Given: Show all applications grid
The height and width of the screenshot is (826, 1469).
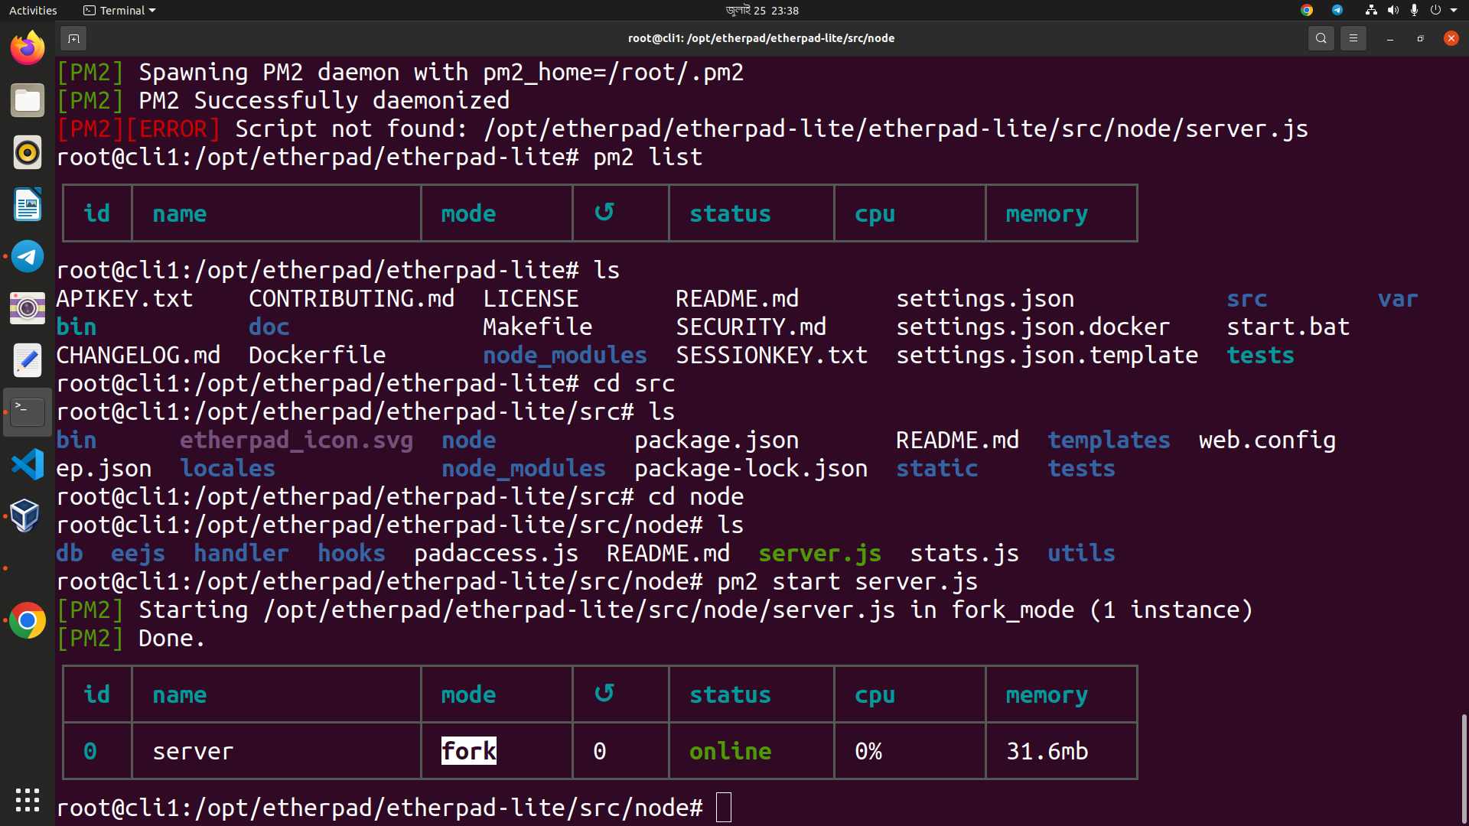Looking at the screenshot, I should click(28, 799).
